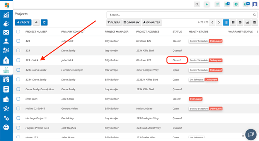This screenshot has height=141, width=259.
Task: Open the contacts person icon in sidebar
Action: (6, 41)
